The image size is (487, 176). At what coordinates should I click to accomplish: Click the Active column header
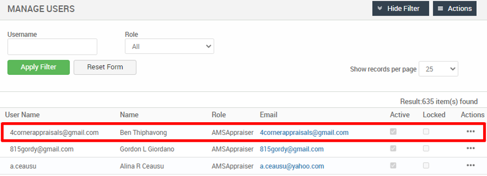pyautogui.click(x=400, y=115)
